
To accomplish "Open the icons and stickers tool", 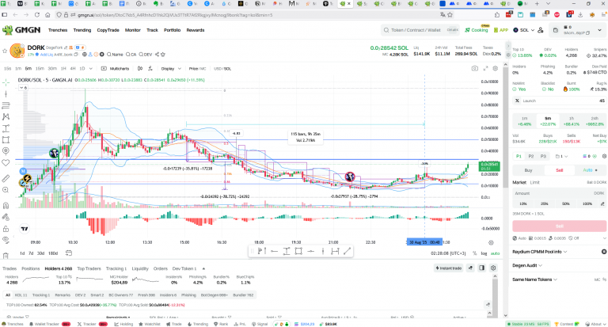I will (x=6, y=151).
